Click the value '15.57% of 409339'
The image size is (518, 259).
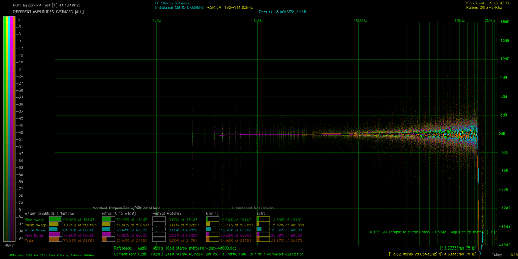tap(288, 225)
